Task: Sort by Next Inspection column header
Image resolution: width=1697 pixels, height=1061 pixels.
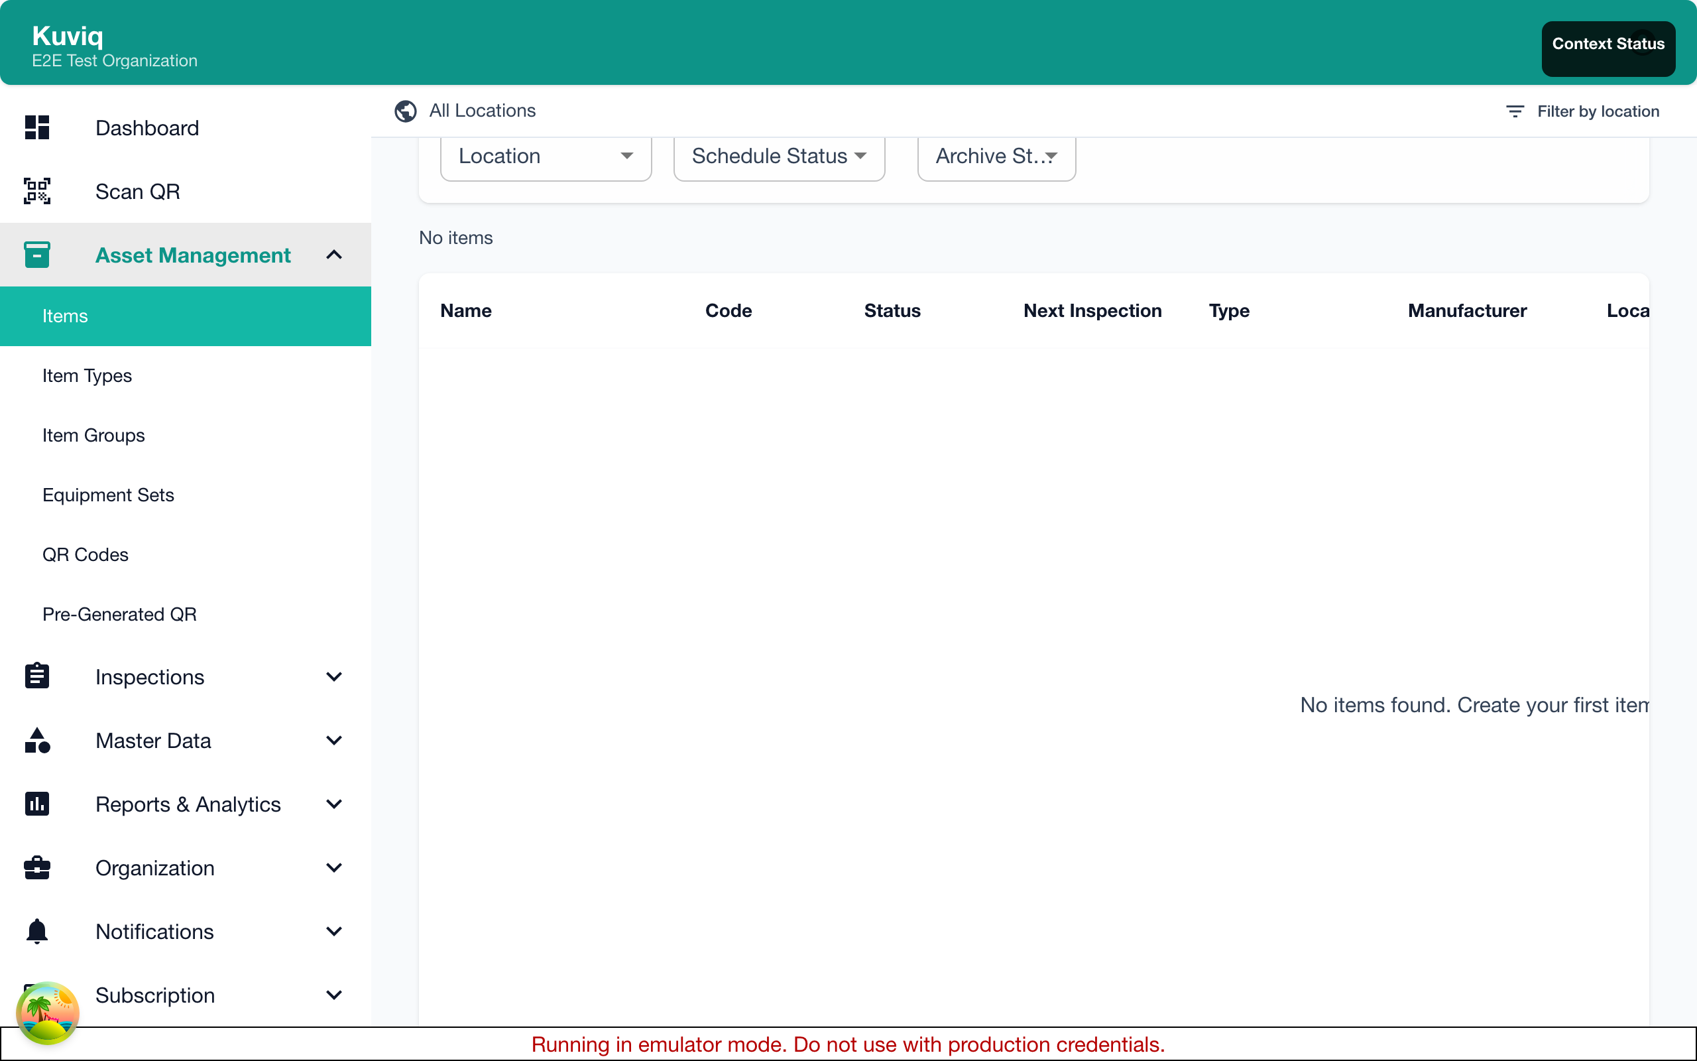Action: (x=1092, y=310)
